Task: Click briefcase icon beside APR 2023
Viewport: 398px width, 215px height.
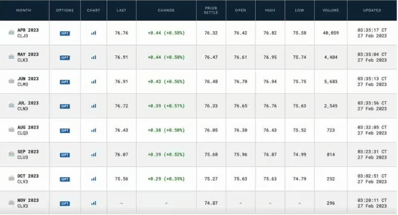Action: pyautogui.click(x=11, y=33)
